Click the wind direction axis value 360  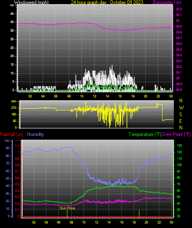(x=14, y=101)
